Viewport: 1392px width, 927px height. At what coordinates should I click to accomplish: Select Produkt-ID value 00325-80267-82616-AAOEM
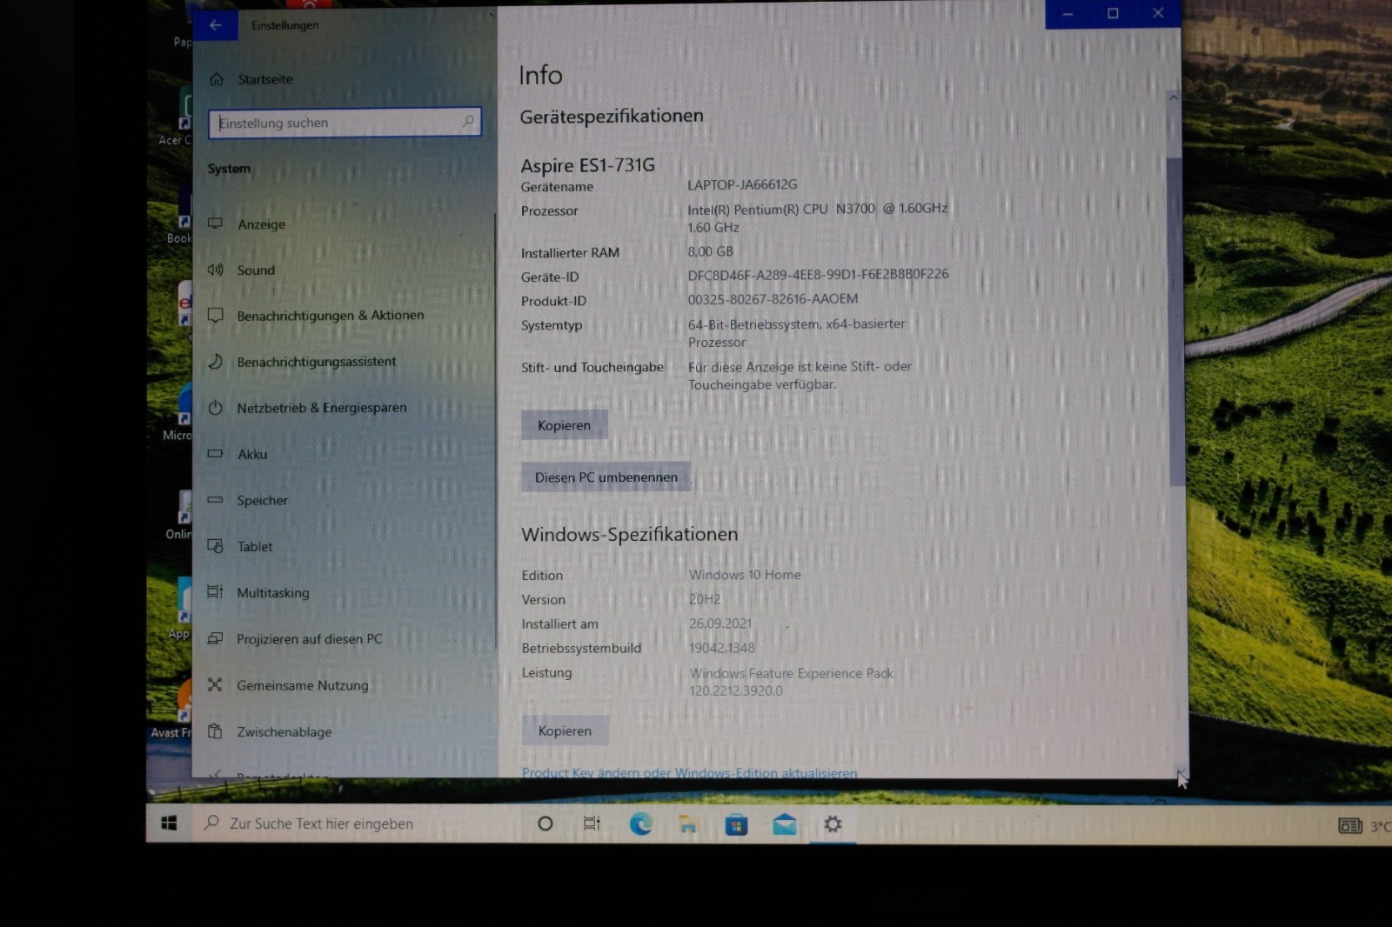(773, 298)
